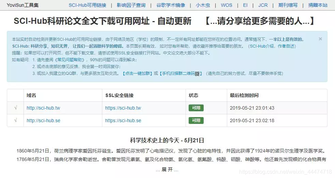335x178 pixels.
Task: Select JCR in the top navigation
Action: (x=263, y=5)
